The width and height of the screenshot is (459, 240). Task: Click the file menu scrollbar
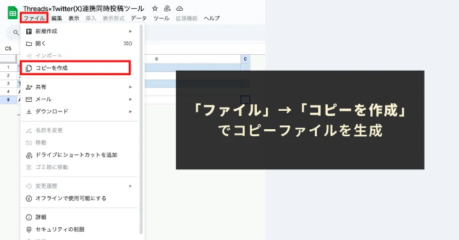tap(141, 129)
